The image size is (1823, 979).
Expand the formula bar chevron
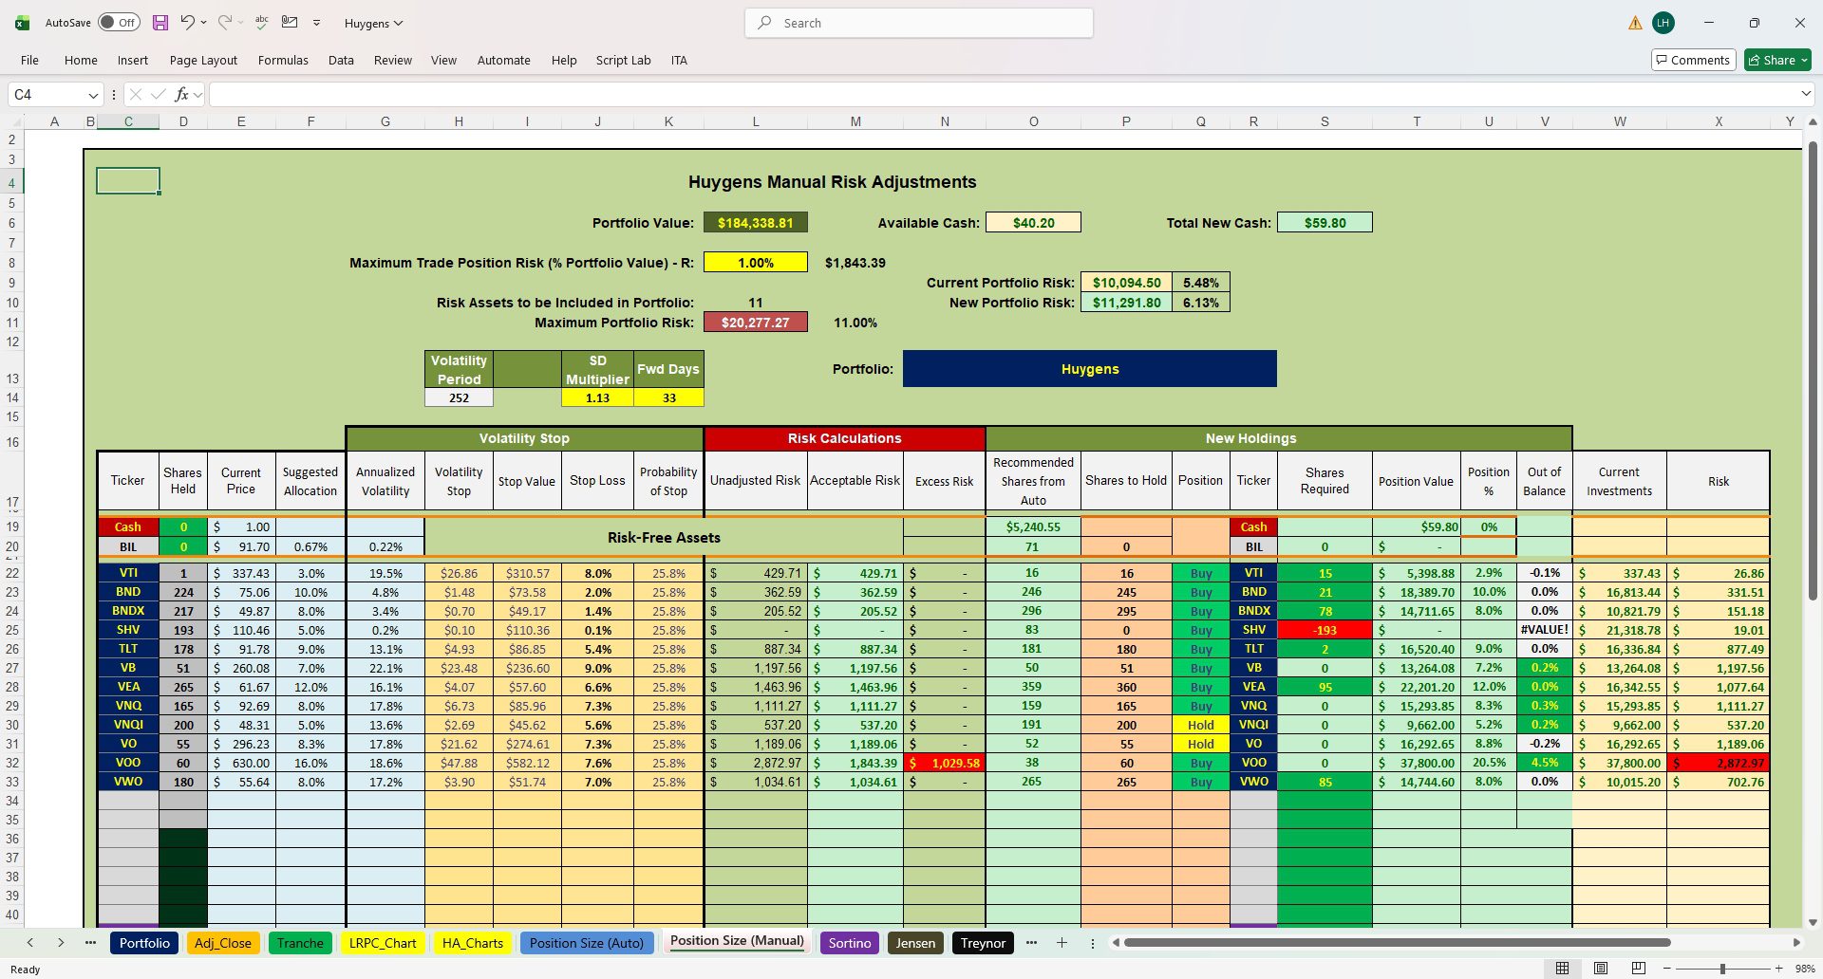1805,94
